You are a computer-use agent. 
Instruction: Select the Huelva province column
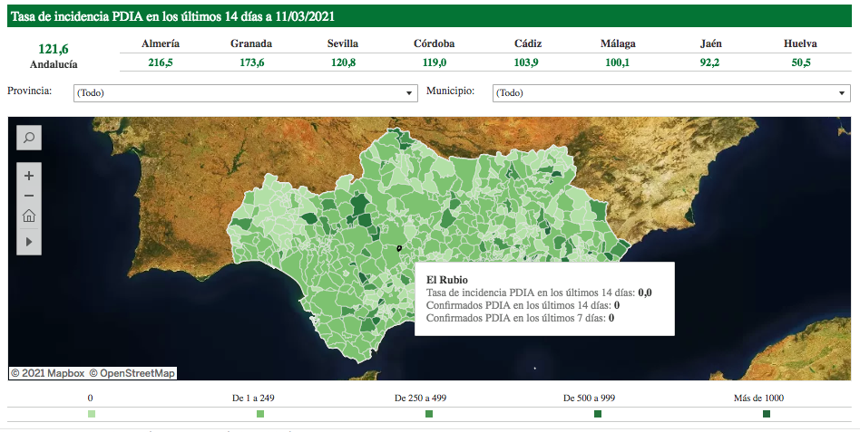click(x=800, y=43)
